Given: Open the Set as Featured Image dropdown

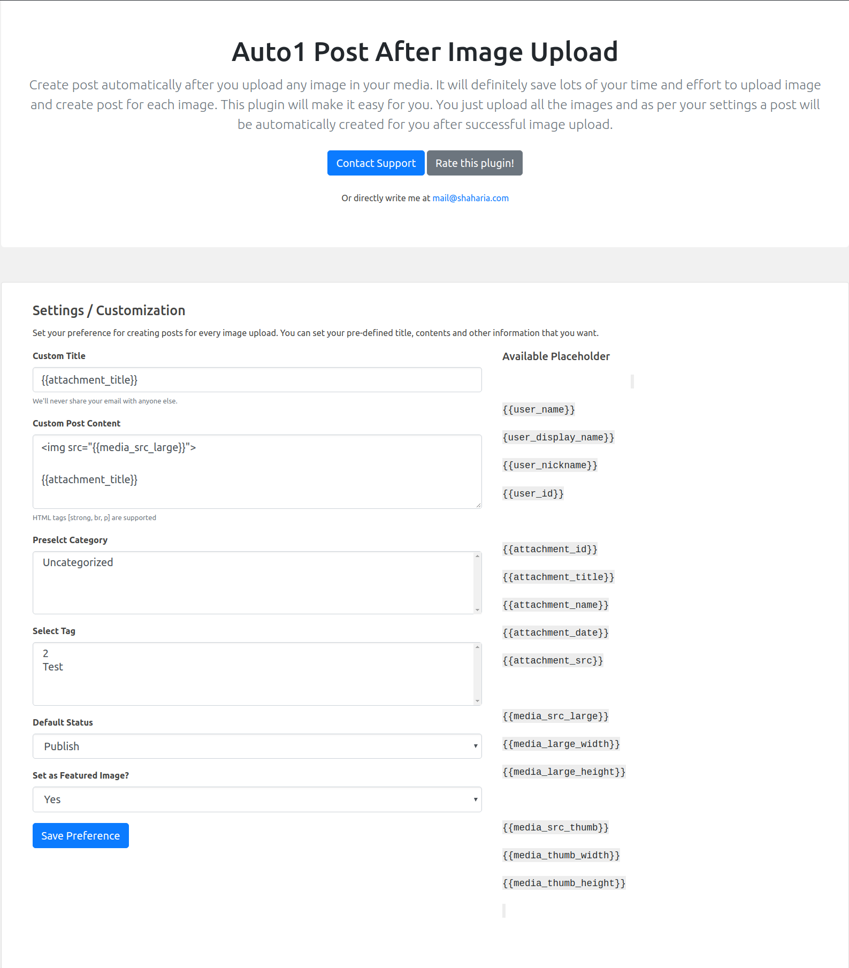Looking at the screenshot, I should pos(257,799).
